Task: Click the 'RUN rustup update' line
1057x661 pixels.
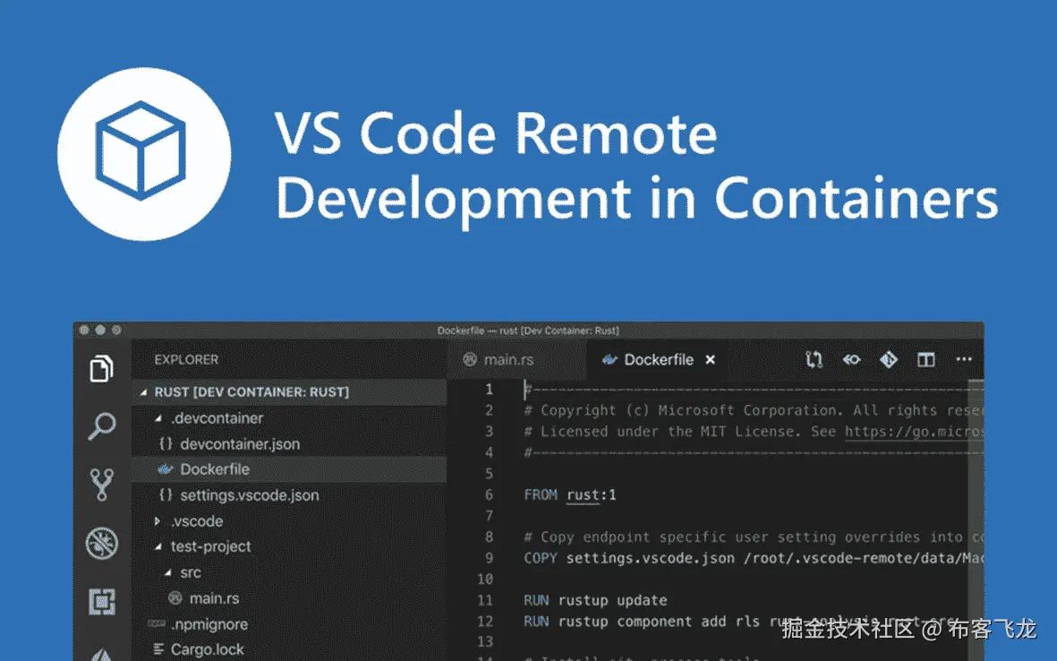Action: tap(595, 600)
